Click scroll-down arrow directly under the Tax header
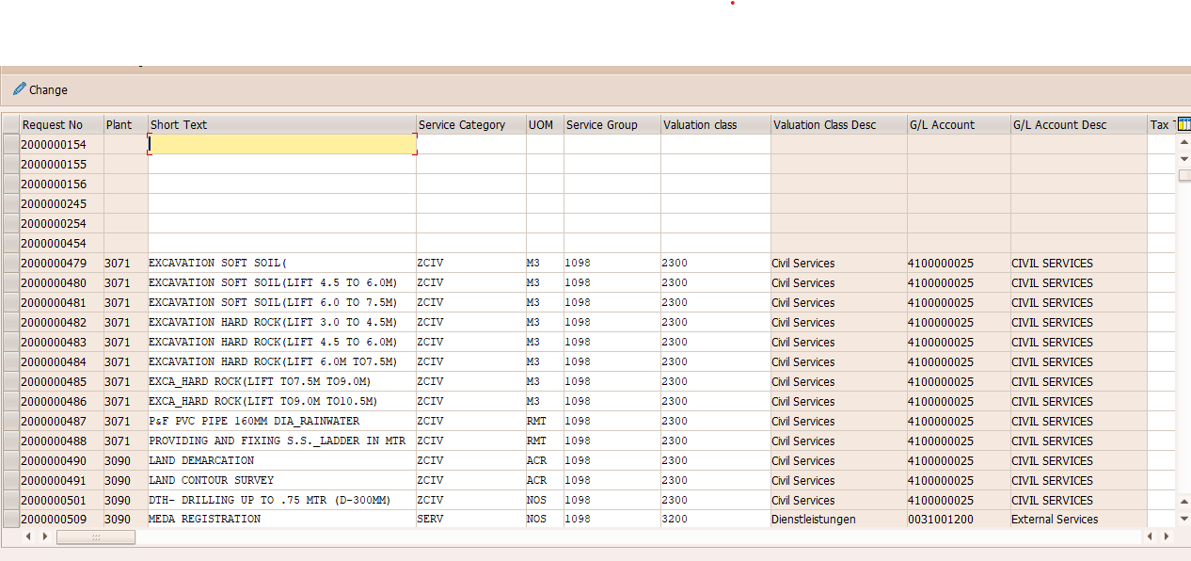The width and height of the screenshot is (1191, 561). (x=1183, y=158)
